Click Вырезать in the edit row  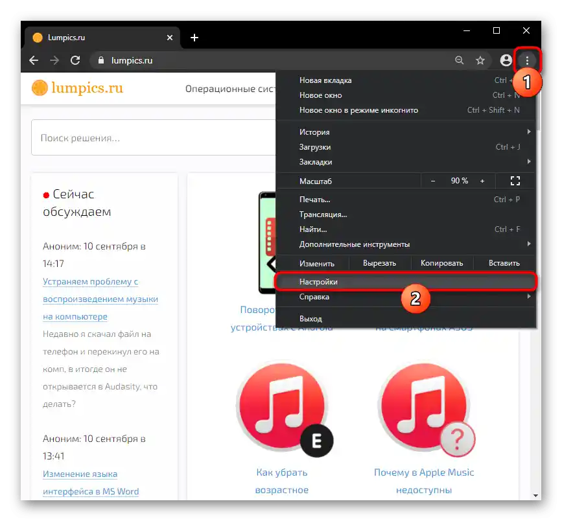(x=380, y=263)
